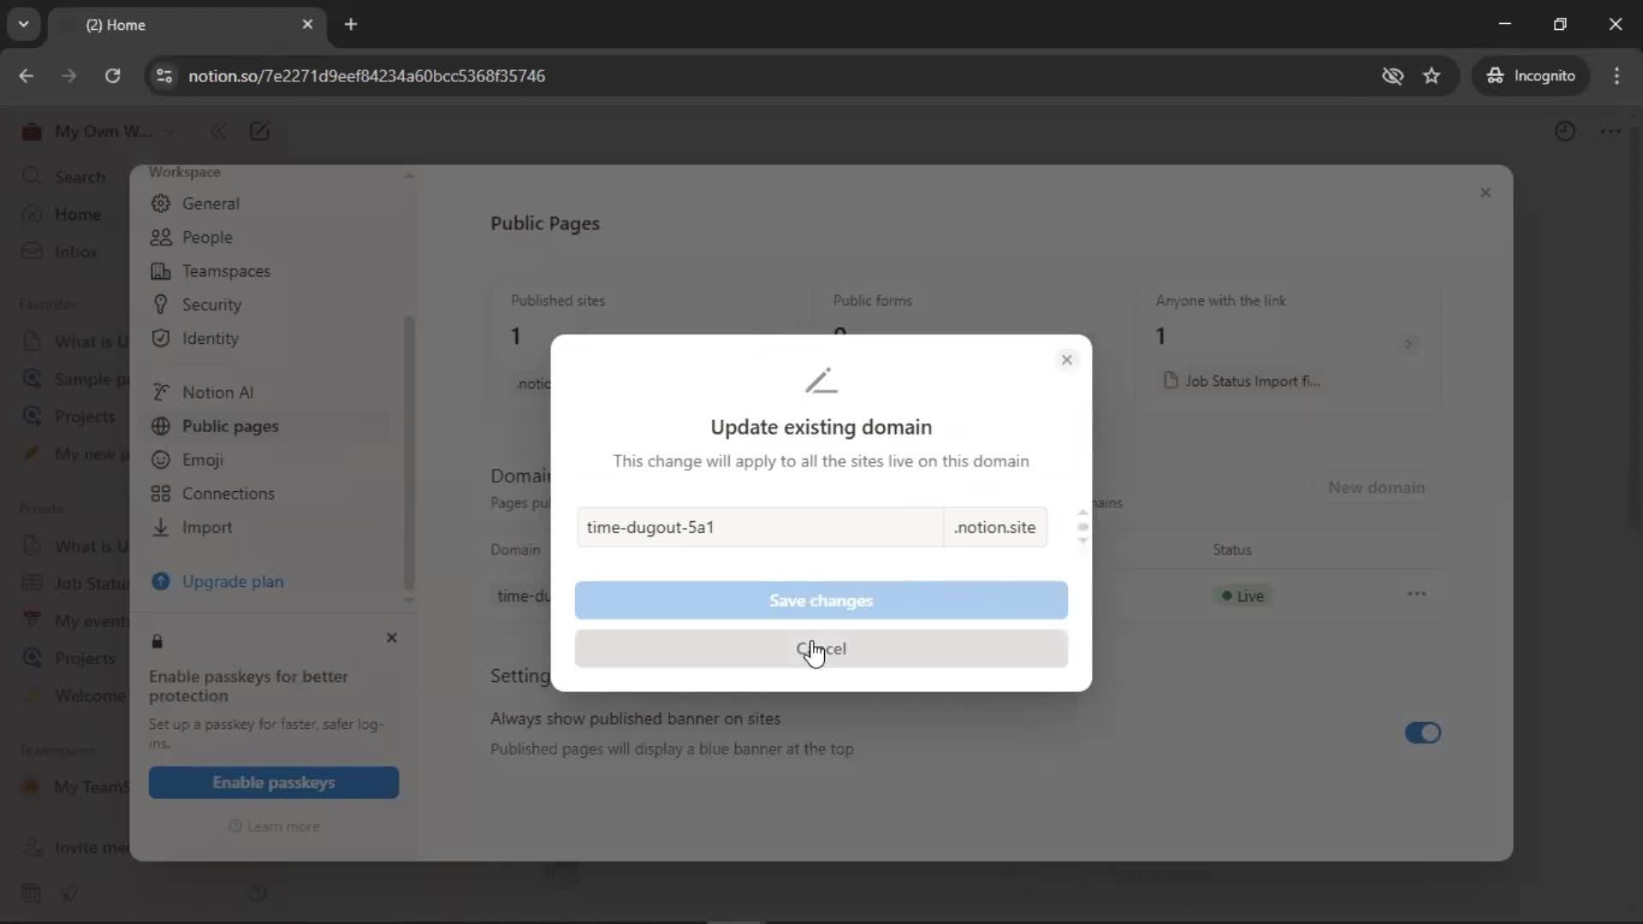Reload the browser page
This screenshot has height=924, width=1643.
coord(112,75)
